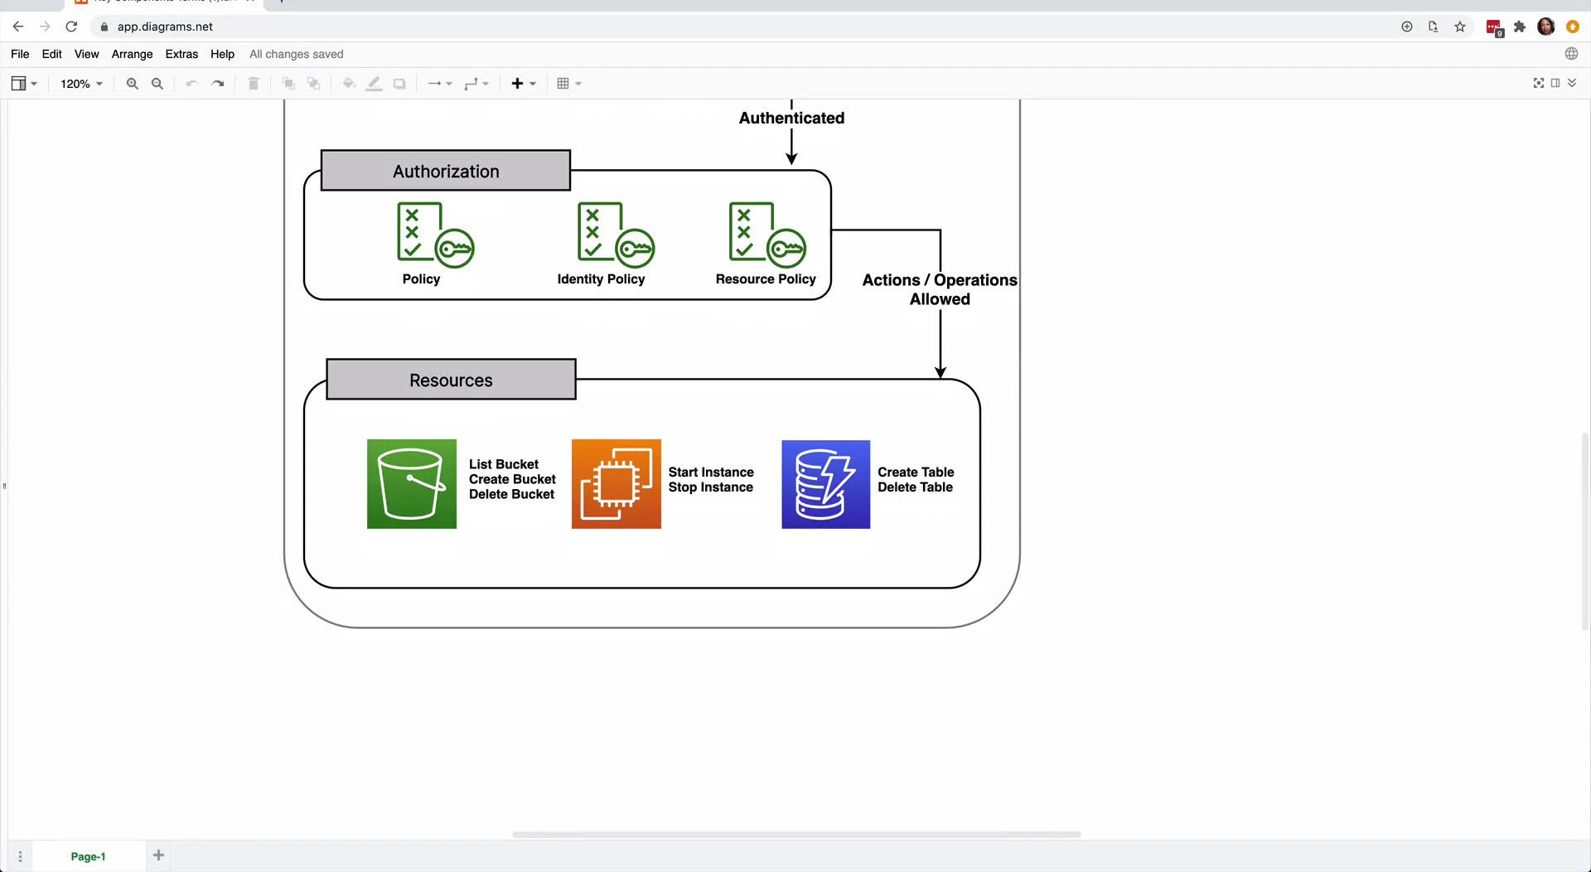Click the To Back icon
The image size is (1591, 872).
coord(313,84)
